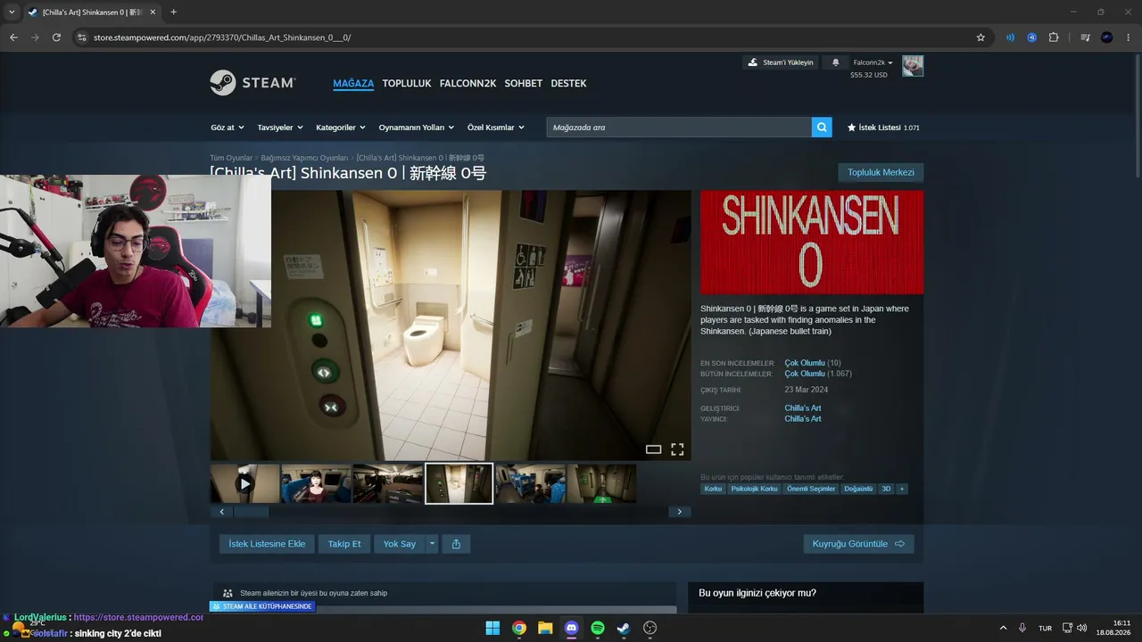Expand the Göz at dropdown menu
1142x642 pixels.
pyautogui.click(x=228, y=128)
